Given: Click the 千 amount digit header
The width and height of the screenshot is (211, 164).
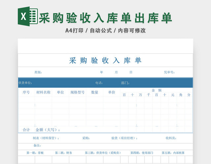Looking at the screenshot, I should 148,95.
